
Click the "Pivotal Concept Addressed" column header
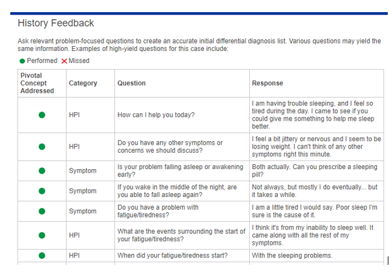pos(37,83)
